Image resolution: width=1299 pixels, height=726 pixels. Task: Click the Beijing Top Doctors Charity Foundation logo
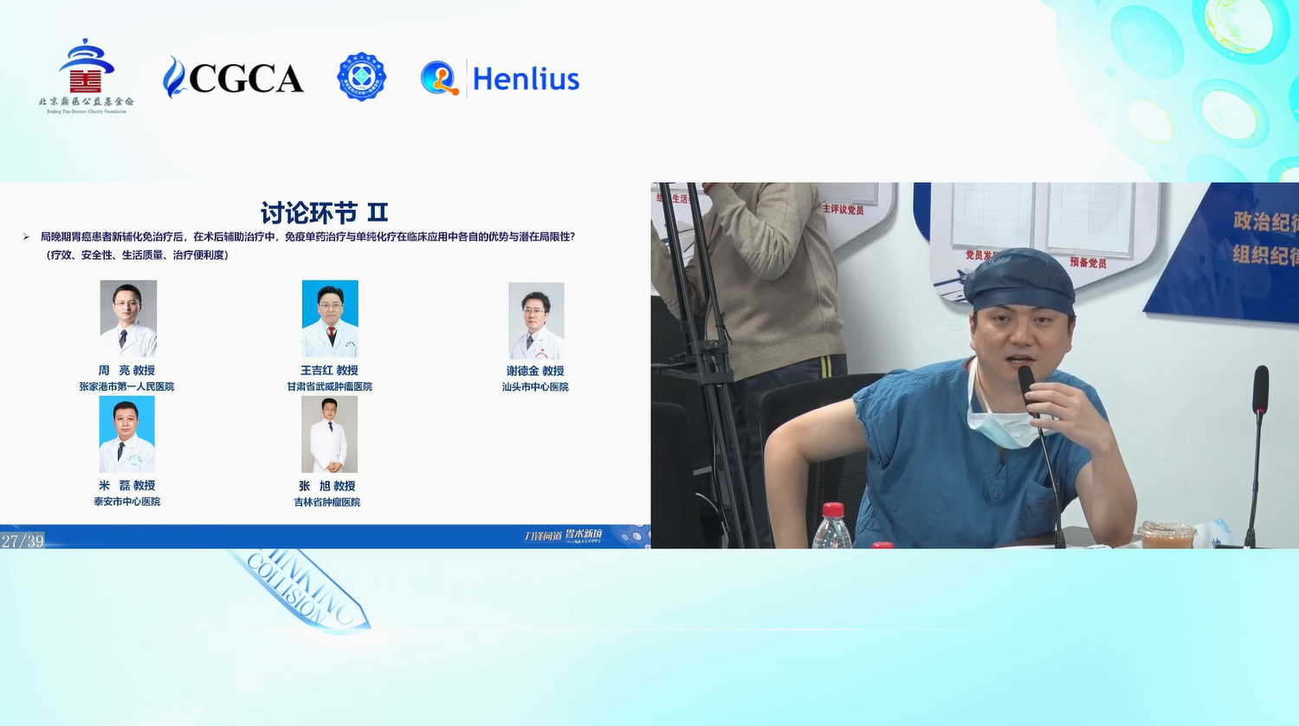(x=86, y=76)
